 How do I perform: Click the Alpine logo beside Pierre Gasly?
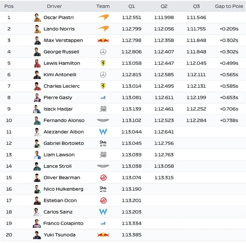pos(103,97)
